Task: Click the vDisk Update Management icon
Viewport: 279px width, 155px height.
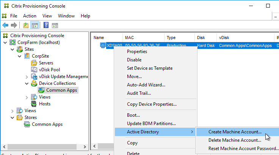Action: (34, 77)
